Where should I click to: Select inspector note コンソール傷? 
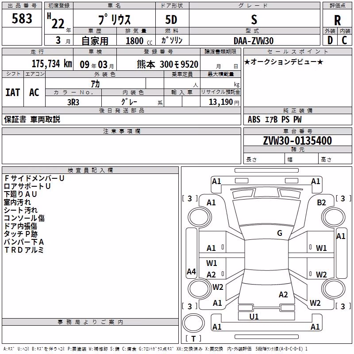click(24, 218)
